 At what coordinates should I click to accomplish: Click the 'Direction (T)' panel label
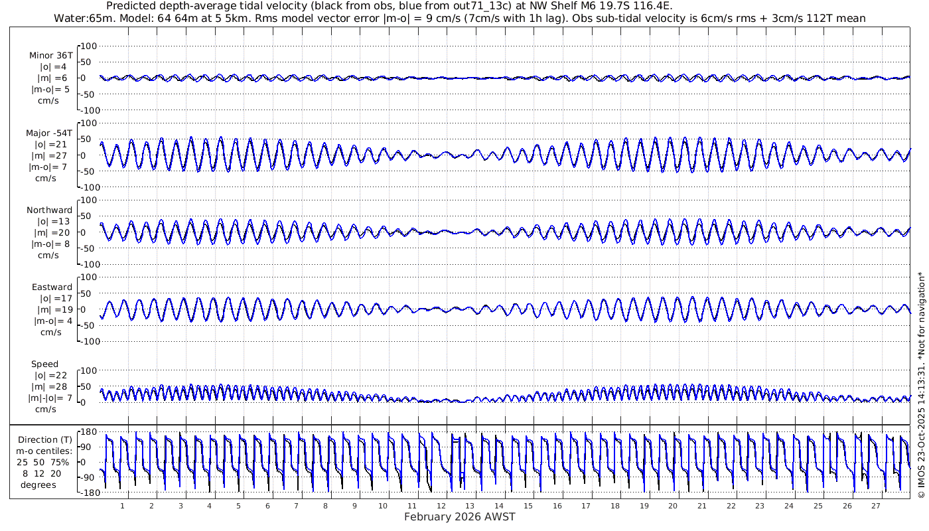click(45, 439)
